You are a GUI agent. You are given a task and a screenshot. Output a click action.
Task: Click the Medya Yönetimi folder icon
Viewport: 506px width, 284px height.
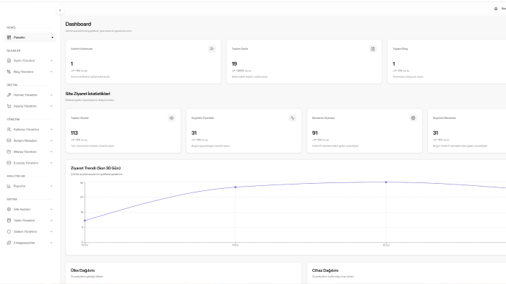pyautogui.click(x=9, y=152)
